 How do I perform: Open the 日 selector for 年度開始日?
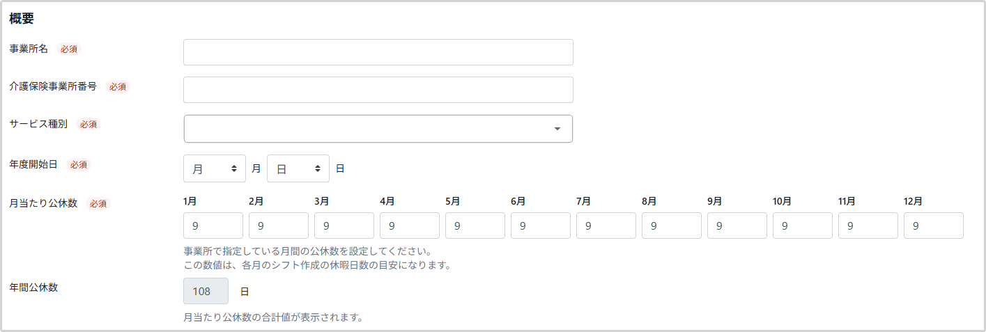(298, 168)
